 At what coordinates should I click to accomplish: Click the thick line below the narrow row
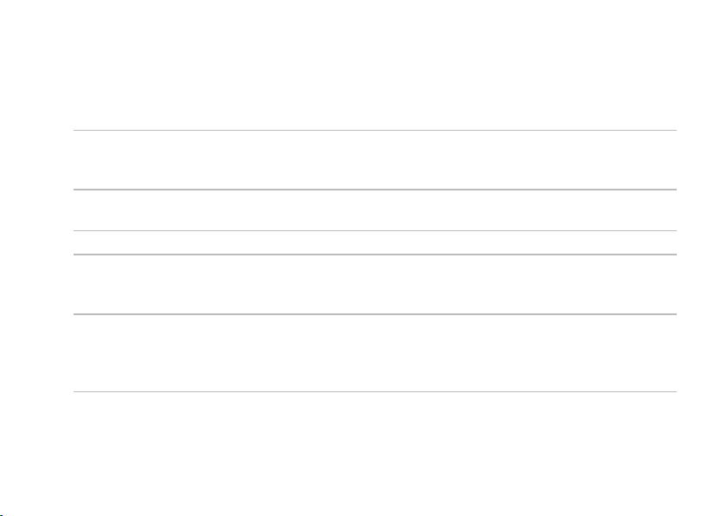[375, 255]
